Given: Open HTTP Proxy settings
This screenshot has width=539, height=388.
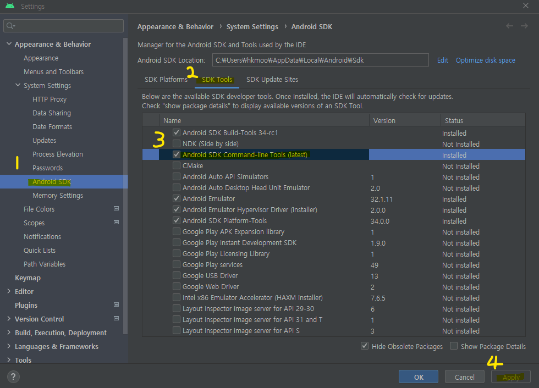Looking at the screenshot, I should [50, 99].
